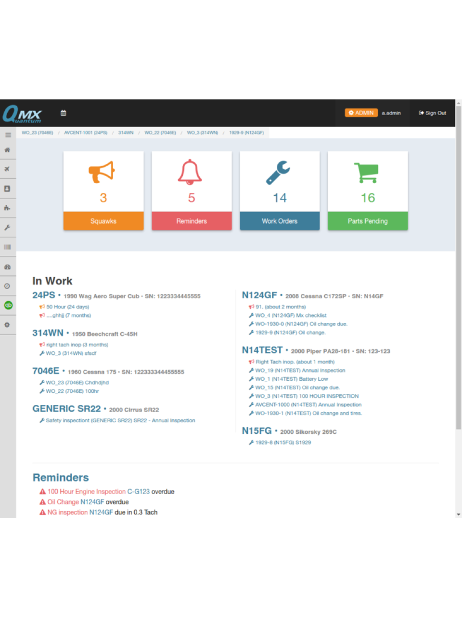The width and height of the screenshot is (462, 617).
Task: Open the dashboard gauge icon in sidebar
Action: point(8,266)
